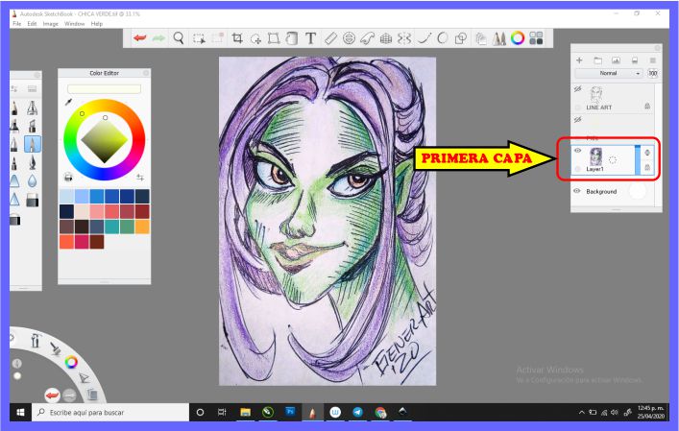Screen dimensions: 679x431
Task: Click the saturation diamond in color wheel
Action: 105,140
